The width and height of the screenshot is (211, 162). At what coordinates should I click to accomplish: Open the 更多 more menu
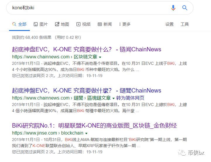point(125,24)
